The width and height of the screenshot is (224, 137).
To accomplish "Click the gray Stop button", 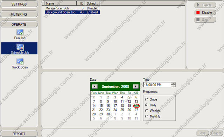I will tap(205, 20).
